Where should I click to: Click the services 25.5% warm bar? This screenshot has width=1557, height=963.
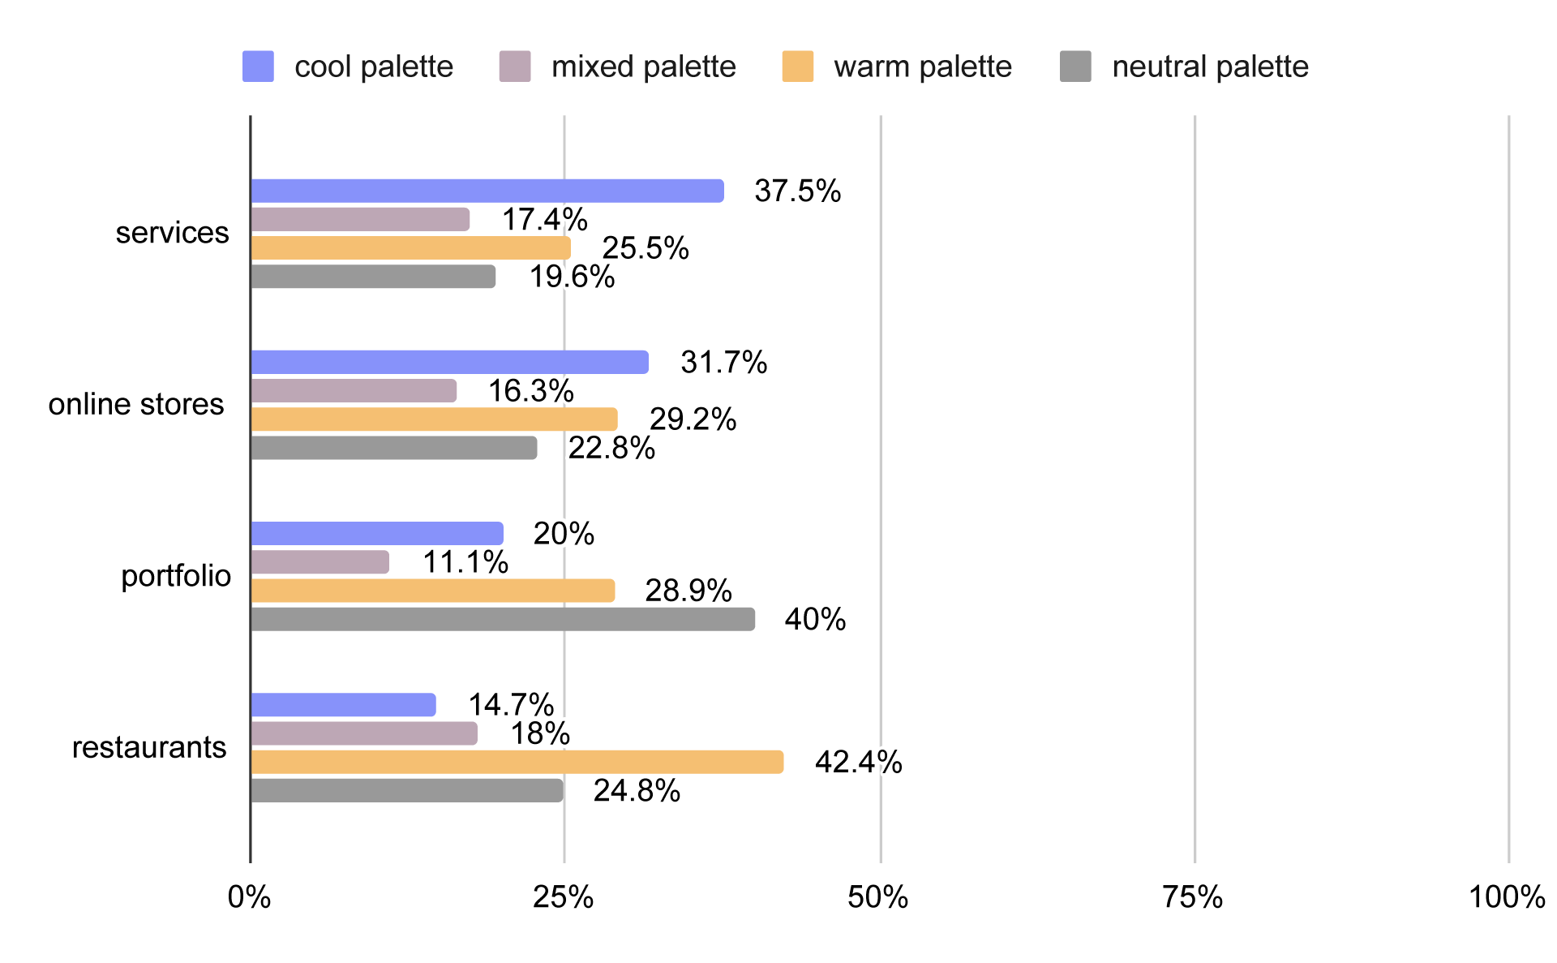pyautogui.click(x=411, y=247)
